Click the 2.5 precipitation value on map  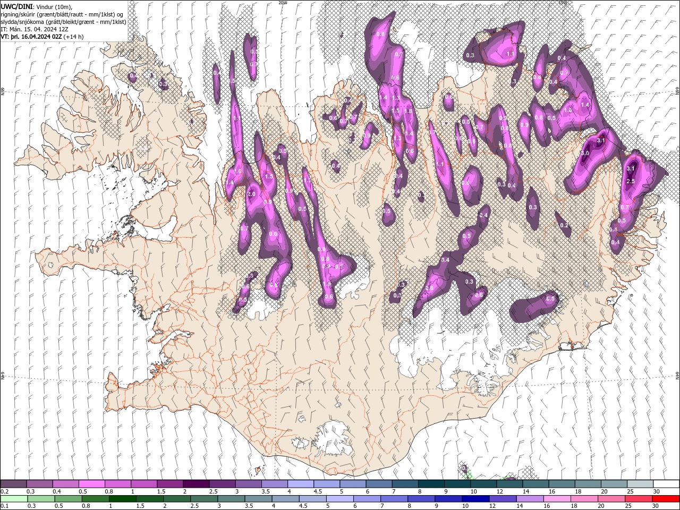(631, 181)
